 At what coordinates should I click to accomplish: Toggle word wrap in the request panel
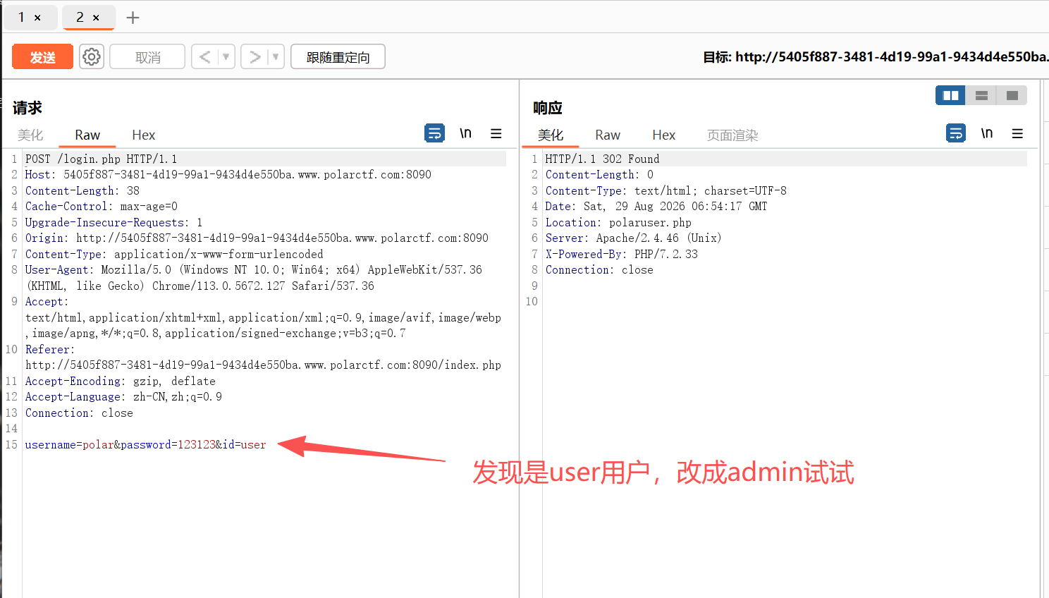pyautogui.click(x=434, y=133)
